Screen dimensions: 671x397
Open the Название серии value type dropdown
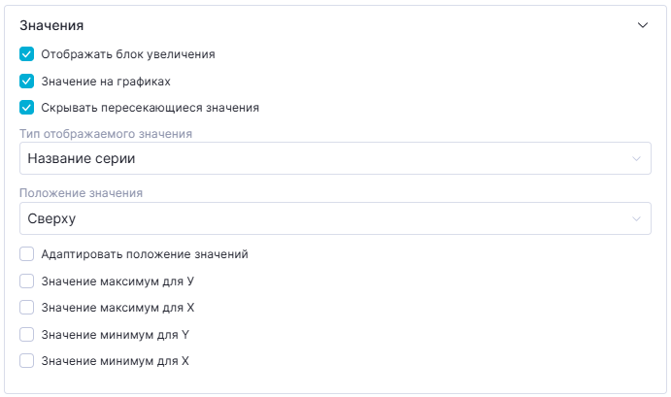point(320,158)
